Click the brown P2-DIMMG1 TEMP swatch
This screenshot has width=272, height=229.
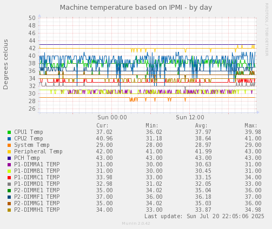9,204
